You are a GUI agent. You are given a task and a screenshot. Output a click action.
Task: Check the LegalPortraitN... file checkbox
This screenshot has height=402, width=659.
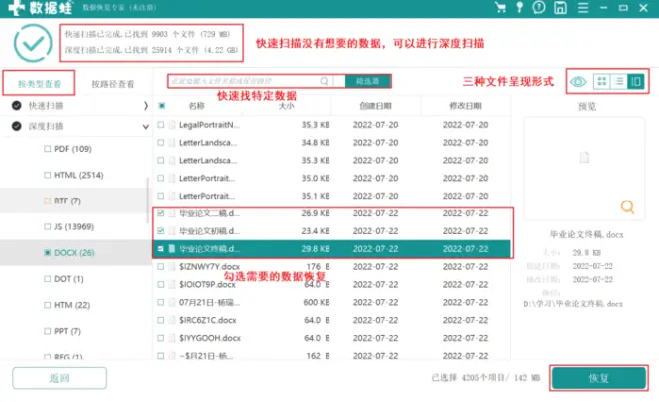pyautogui.click(x=160, y=125)
